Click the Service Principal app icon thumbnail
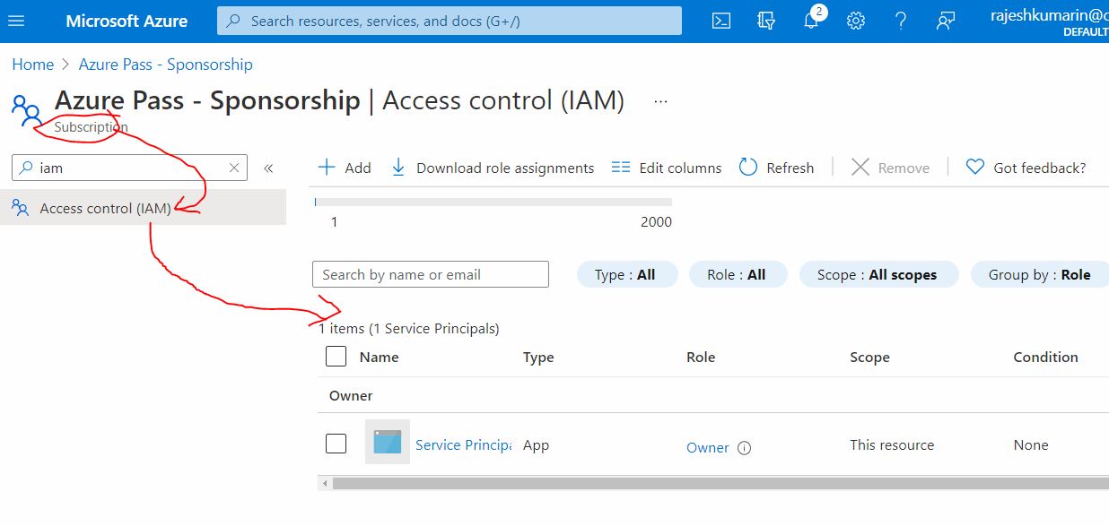 (388, 442)
